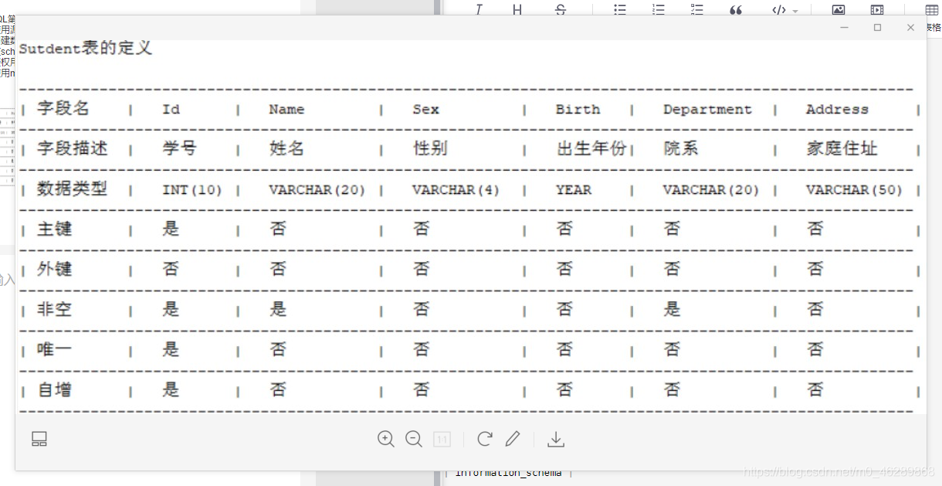
Task: Select the 'Name' column header
Action: [286, 109]
